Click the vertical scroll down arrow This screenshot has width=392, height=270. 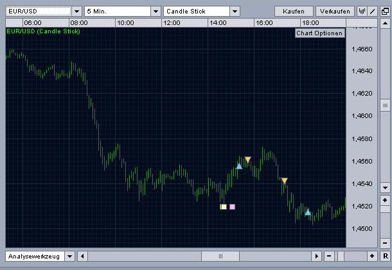[385, 187]
